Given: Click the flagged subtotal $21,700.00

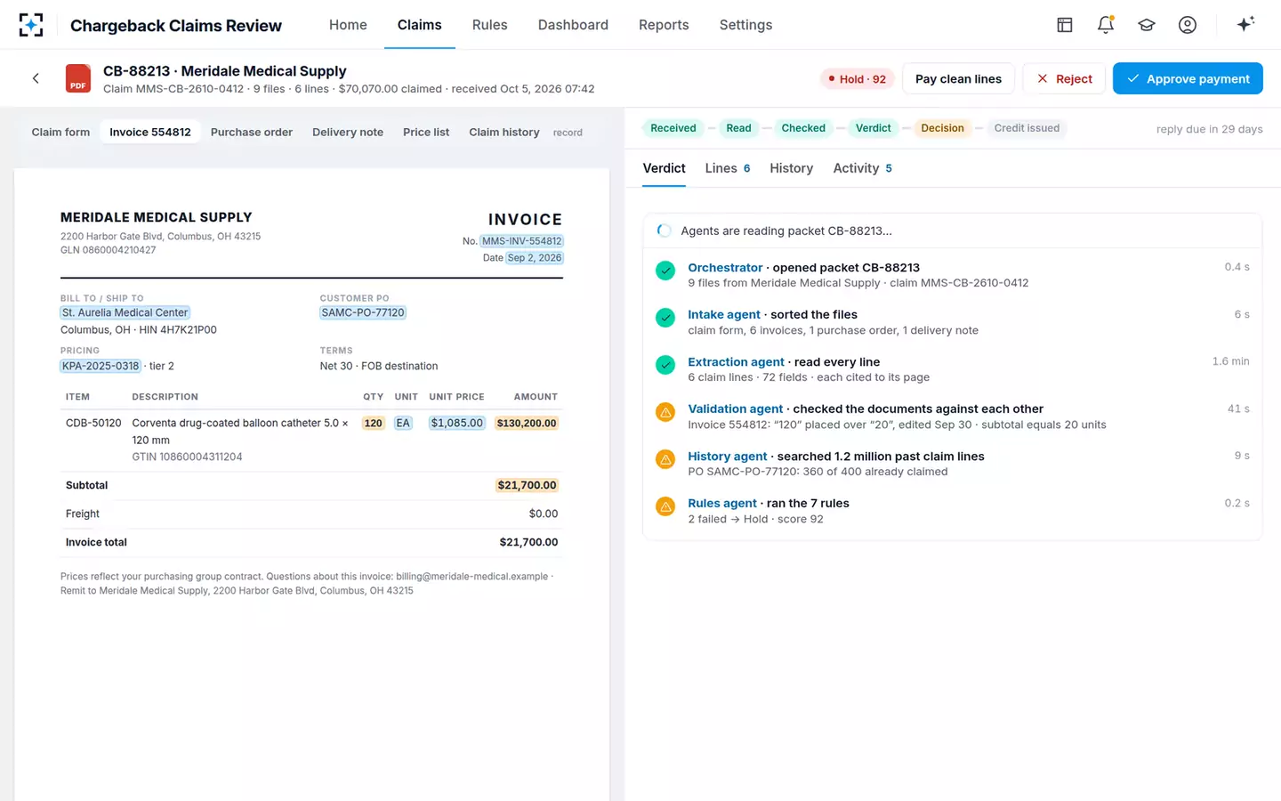Looking at the screenshot, I should point(527,485).
